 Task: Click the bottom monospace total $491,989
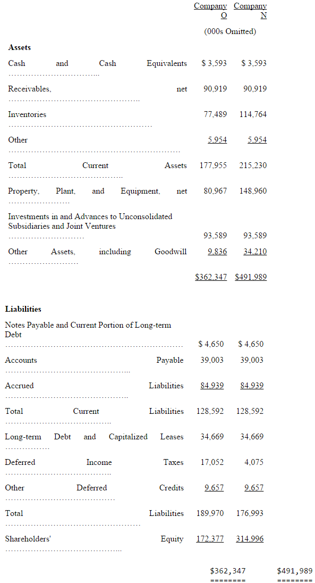[x=295, y=571]
